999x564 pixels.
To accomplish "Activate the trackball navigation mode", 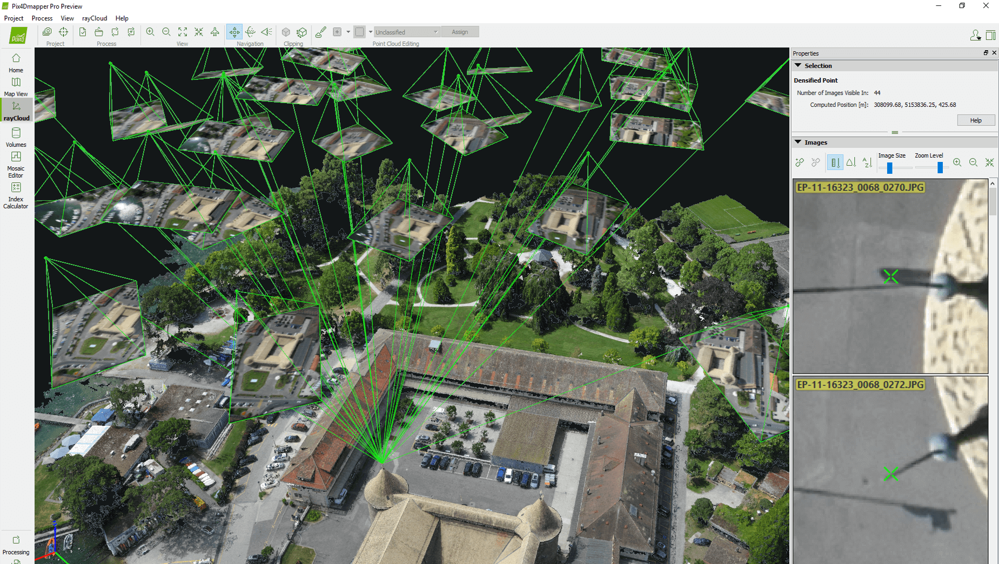I will 250,32.
